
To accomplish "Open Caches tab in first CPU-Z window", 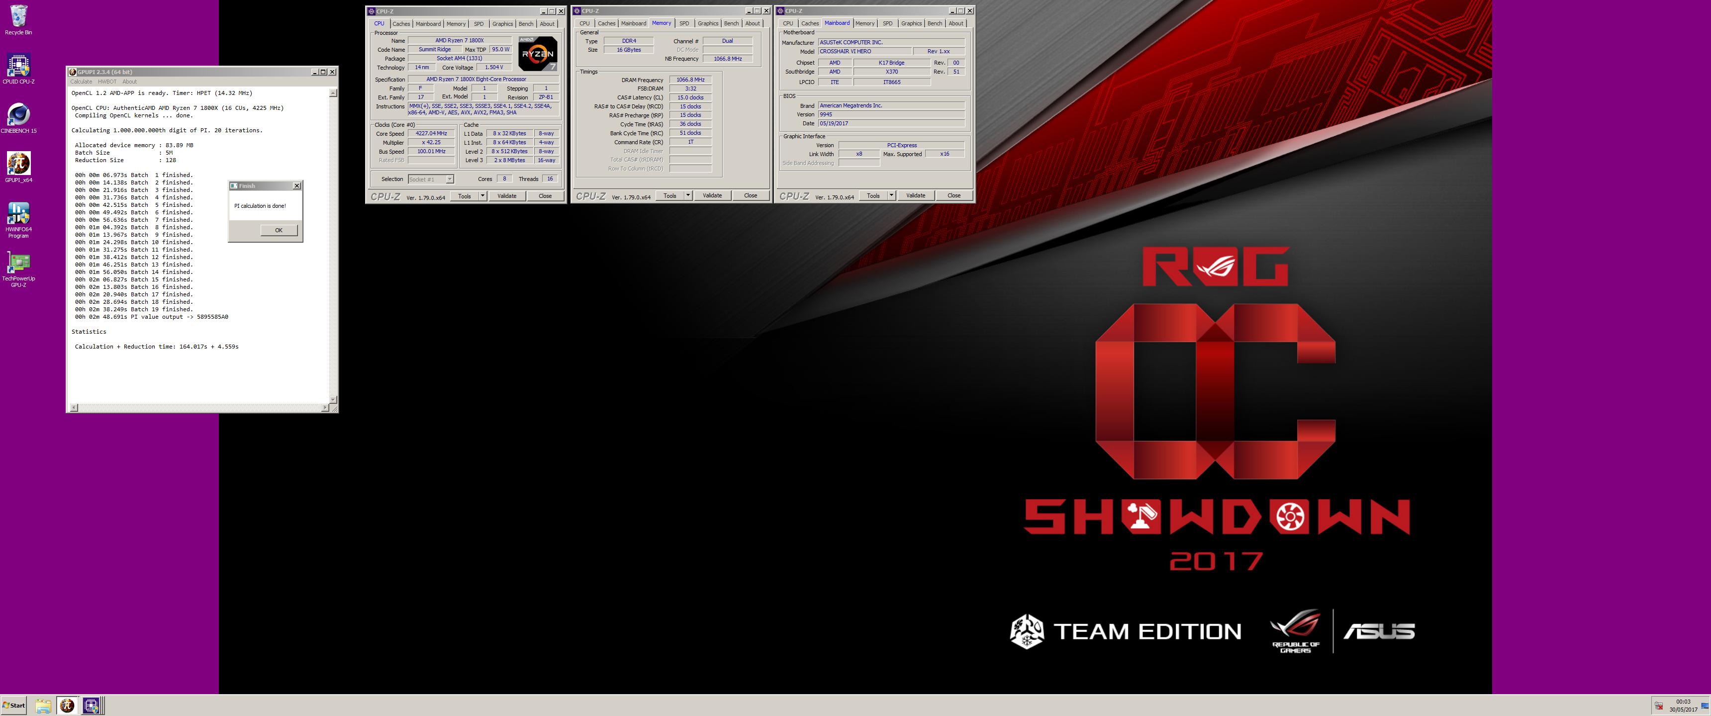I will [401, 24].
